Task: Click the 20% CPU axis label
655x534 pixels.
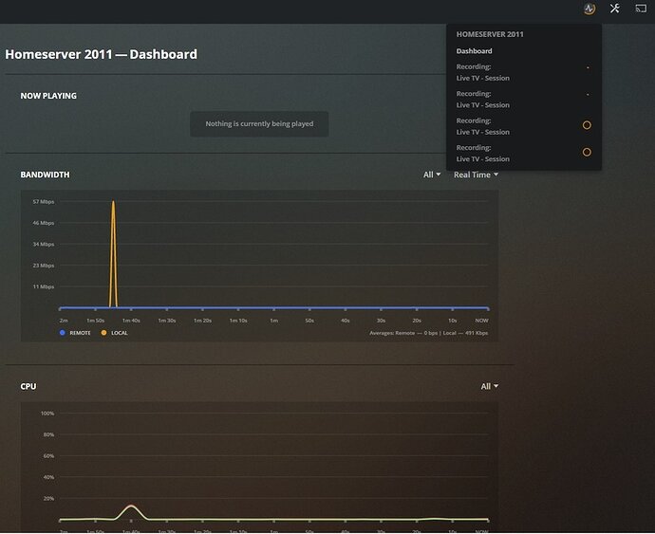Action: click(48, 499)
